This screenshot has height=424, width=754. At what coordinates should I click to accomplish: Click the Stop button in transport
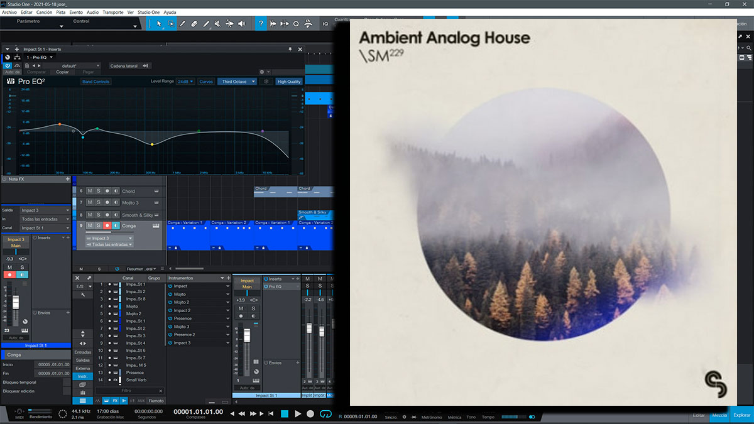284,414
